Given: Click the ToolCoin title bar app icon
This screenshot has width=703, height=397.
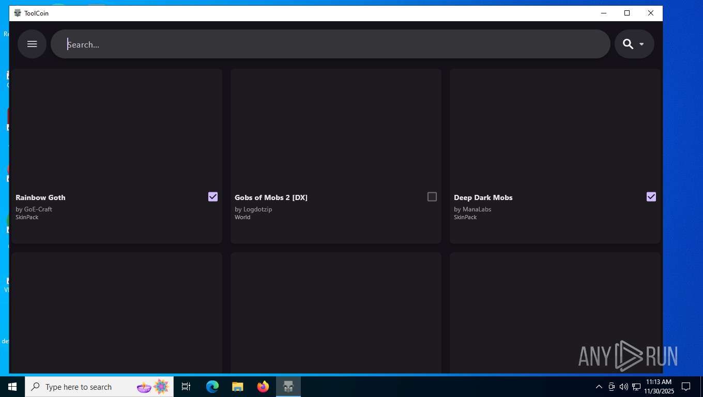Looking at the screenshot, I should 18,13.
